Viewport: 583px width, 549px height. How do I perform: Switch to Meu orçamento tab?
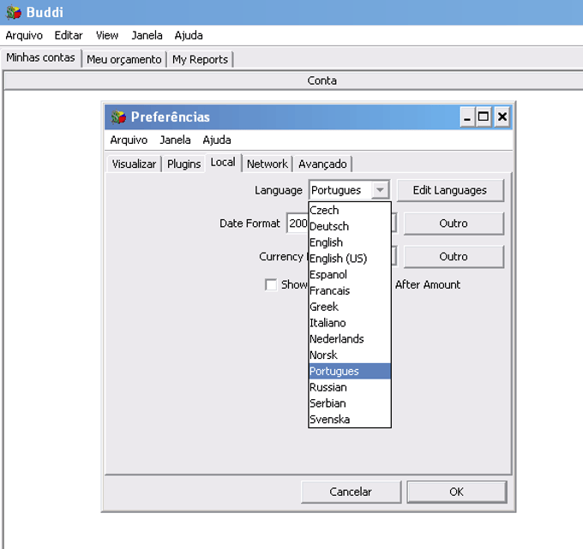[x=124, y=59]
